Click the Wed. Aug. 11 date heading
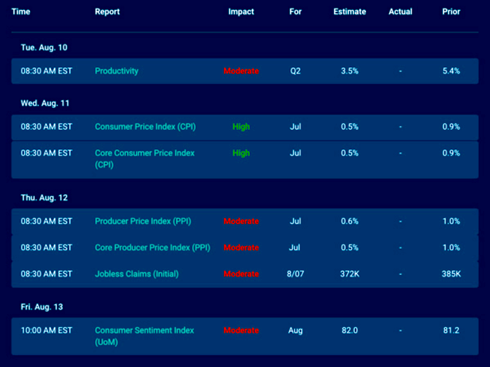The width and height of the screenshot is (490, 367). (45, 103)
